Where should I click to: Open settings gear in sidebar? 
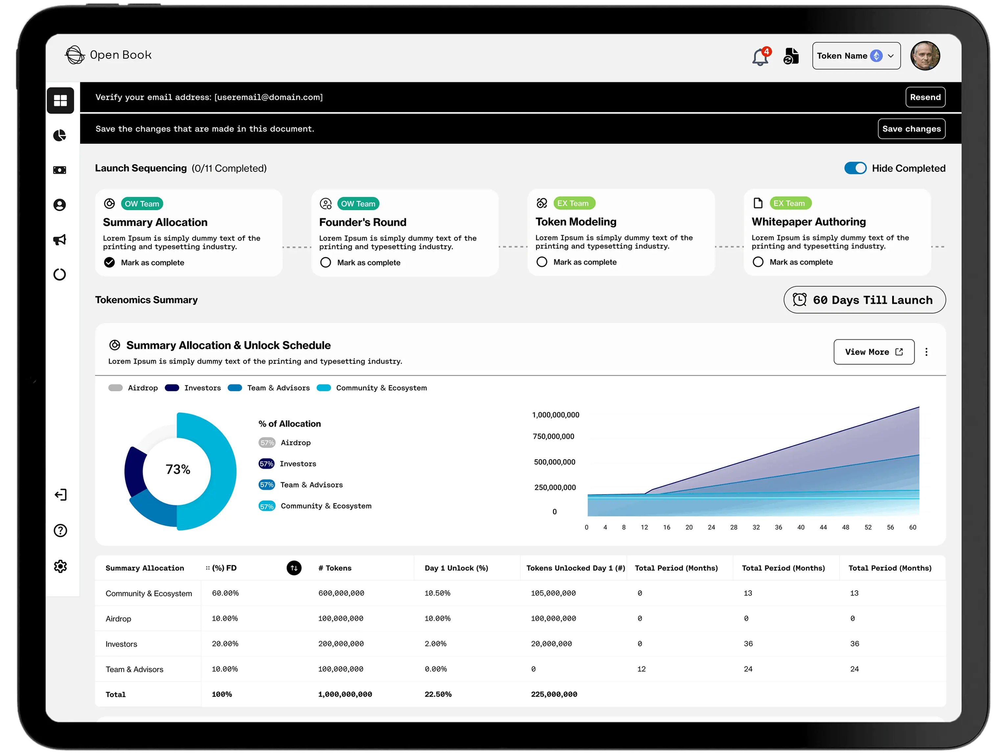coord(60,567)
